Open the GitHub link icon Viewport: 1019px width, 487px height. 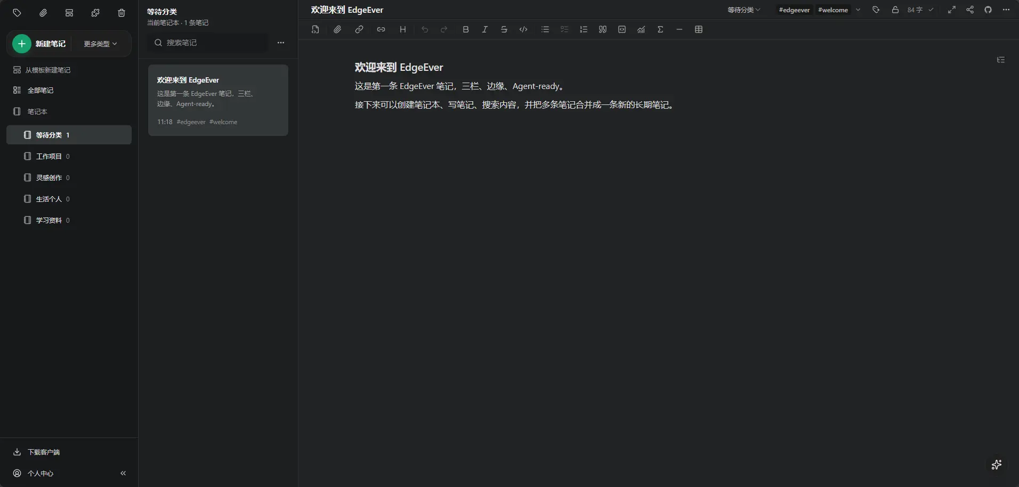988,10
